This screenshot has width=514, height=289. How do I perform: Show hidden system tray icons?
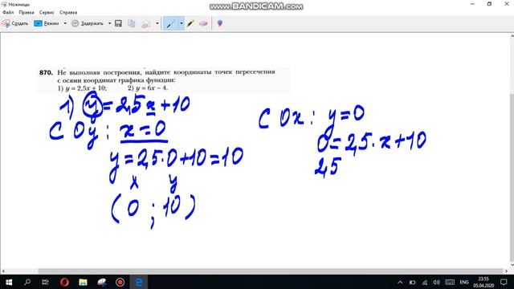coord(400,283)
